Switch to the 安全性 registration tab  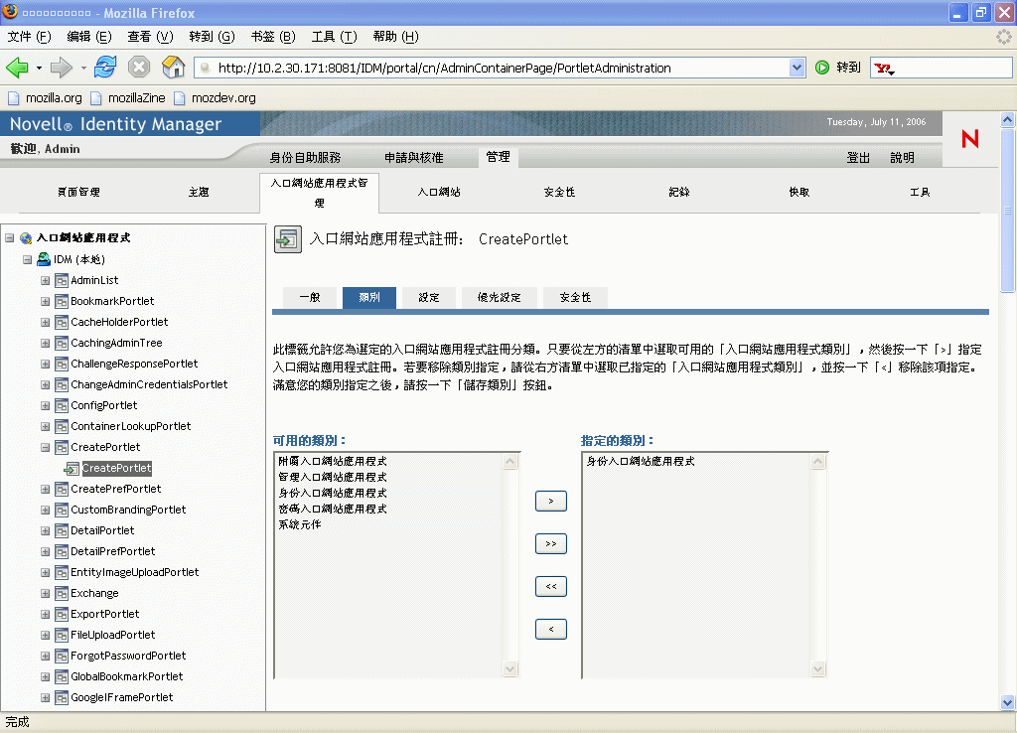tap(575, 297)
